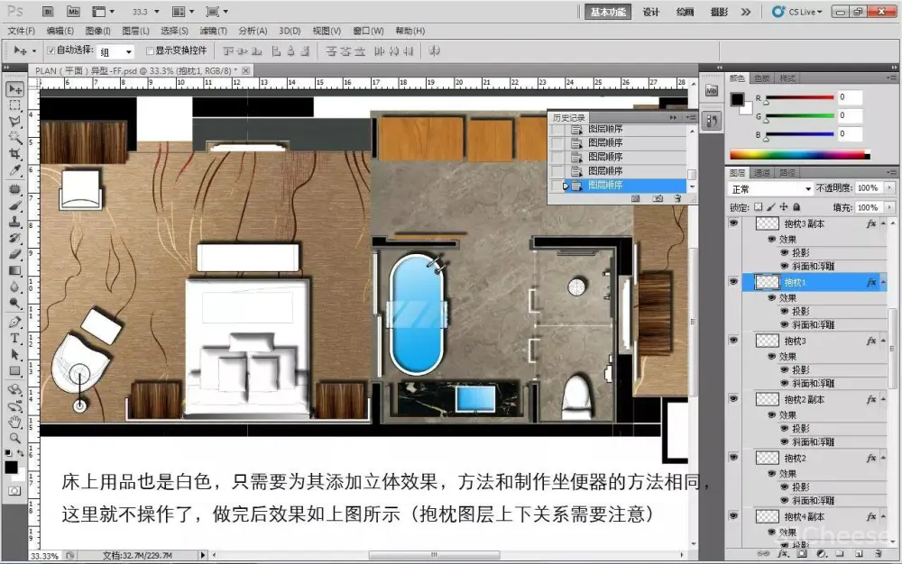Switch to the 通道 tab

762,172
